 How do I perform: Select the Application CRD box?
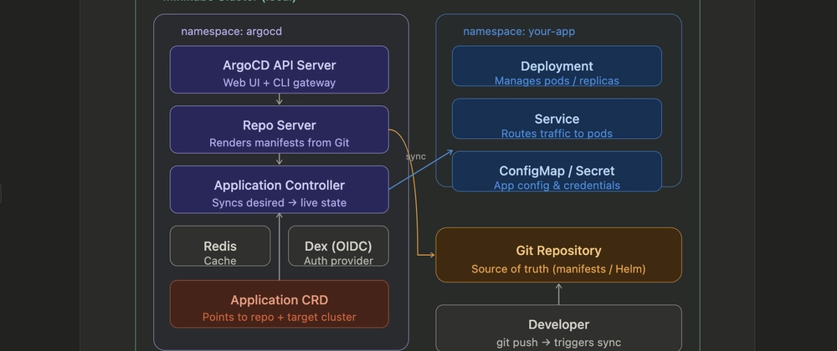(280, 304)
